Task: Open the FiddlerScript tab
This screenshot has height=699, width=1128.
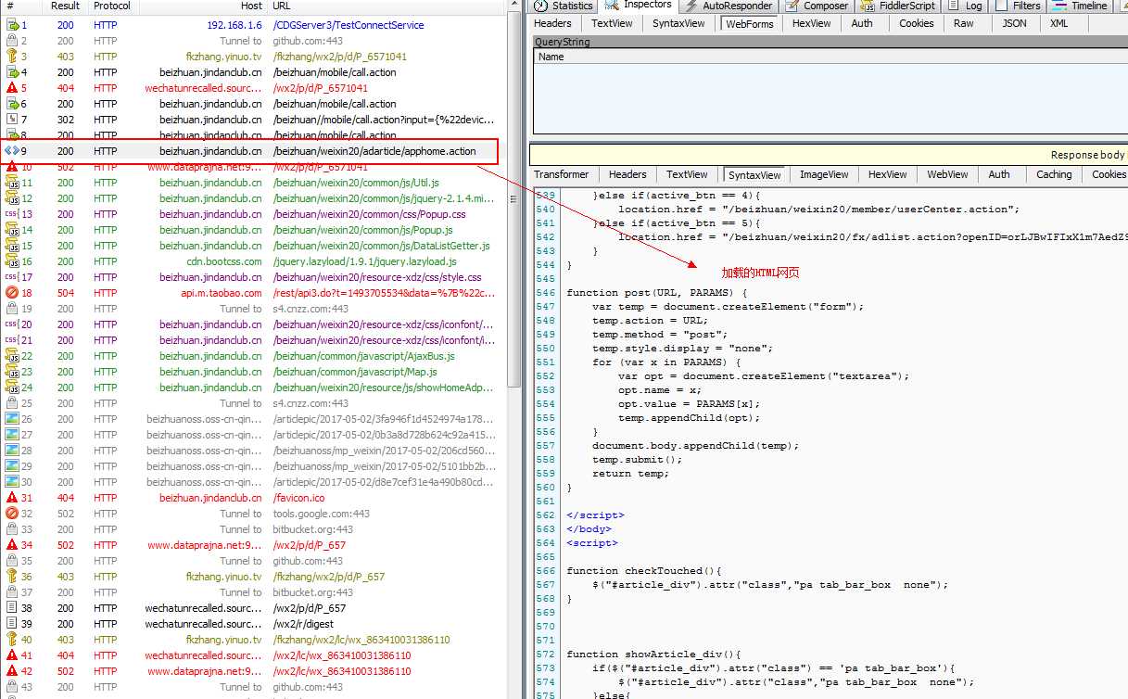Action: pyautogui.click(x=898, y=6)
